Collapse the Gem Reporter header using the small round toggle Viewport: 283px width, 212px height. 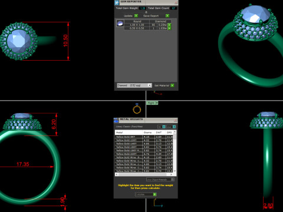pyautogui.click(x=146, y=12)
